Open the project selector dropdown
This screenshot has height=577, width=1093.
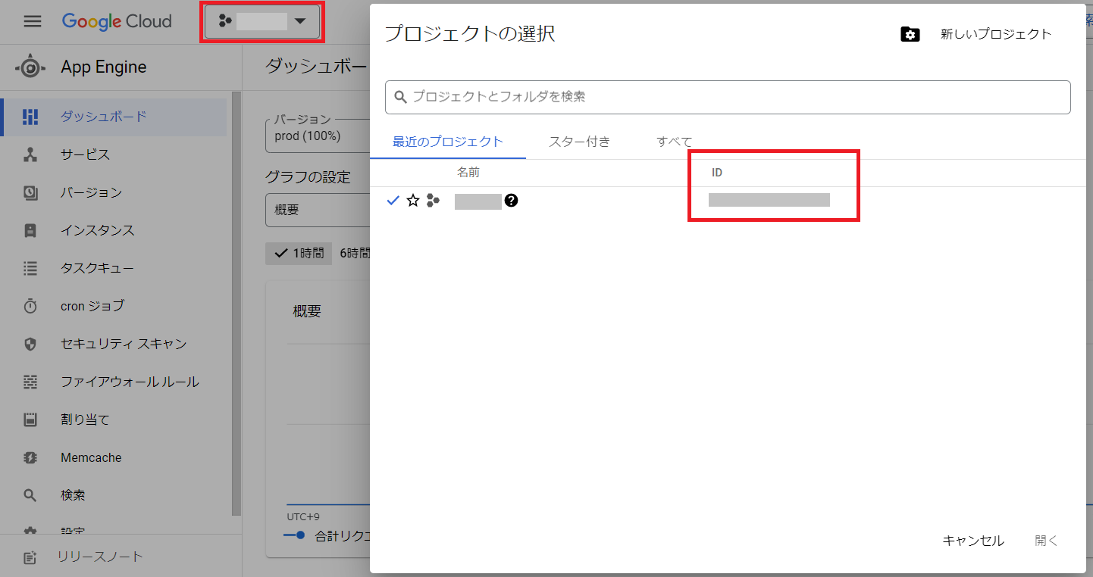(262, 22)
